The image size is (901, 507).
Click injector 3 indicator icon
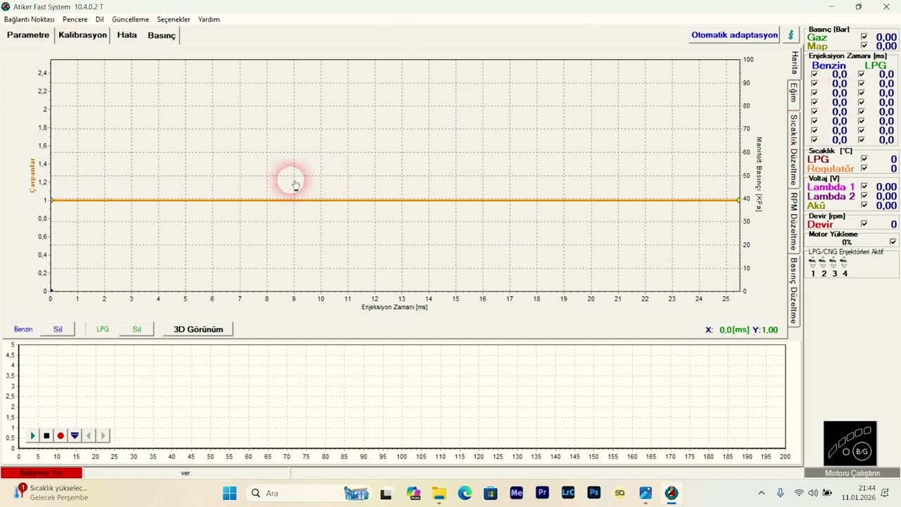tap(833, 262)
